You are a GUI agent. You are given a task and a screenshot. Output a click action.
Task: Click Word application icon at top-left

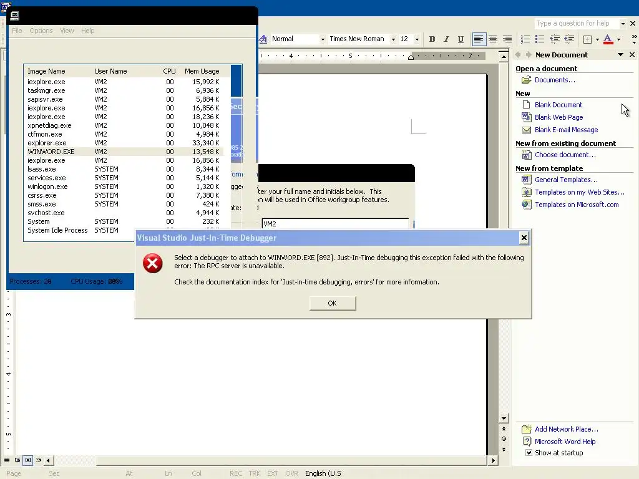tap(5, 6)
